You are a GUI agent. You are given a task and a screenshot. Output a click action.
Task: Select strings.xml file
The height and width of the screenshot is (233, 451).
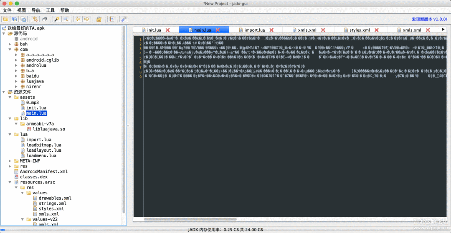point(53,203)
